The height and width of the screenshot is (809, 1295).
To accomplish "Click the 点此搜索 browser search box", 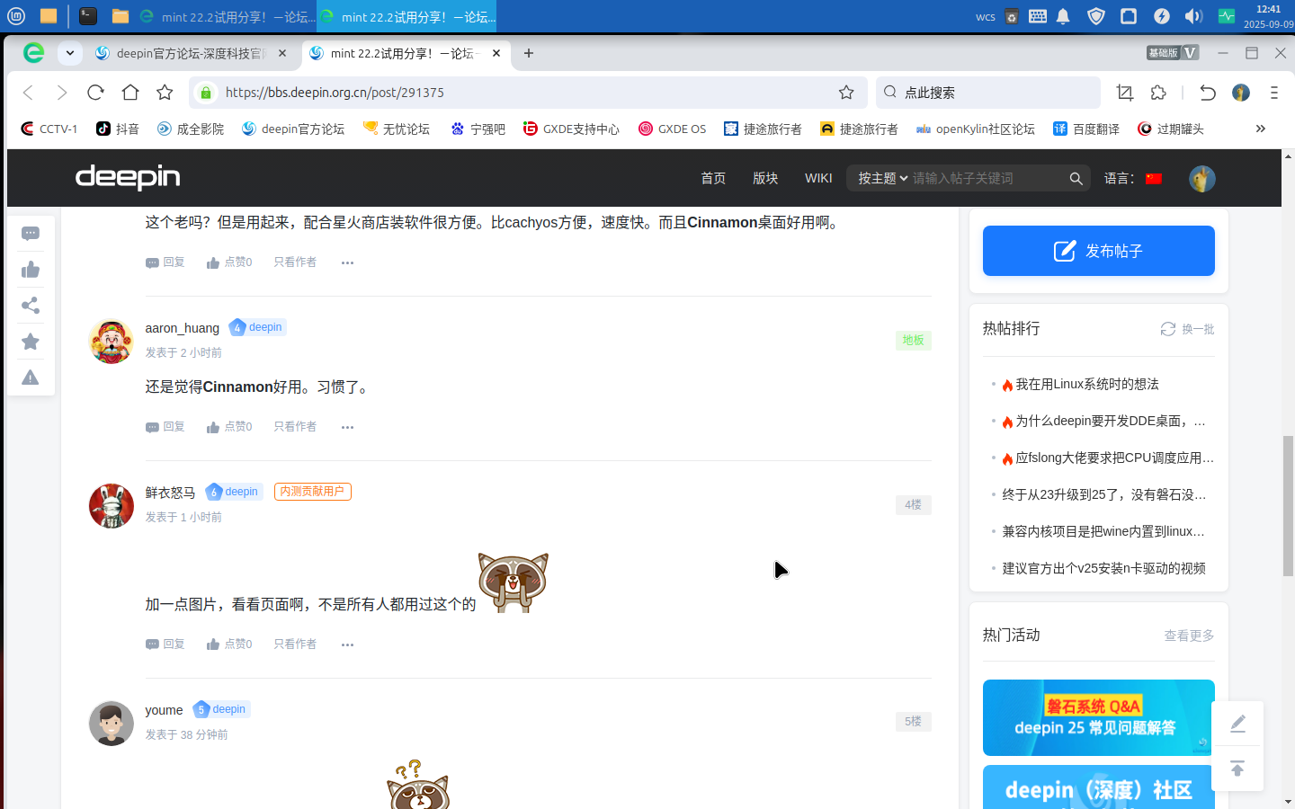I will (987, 93).
